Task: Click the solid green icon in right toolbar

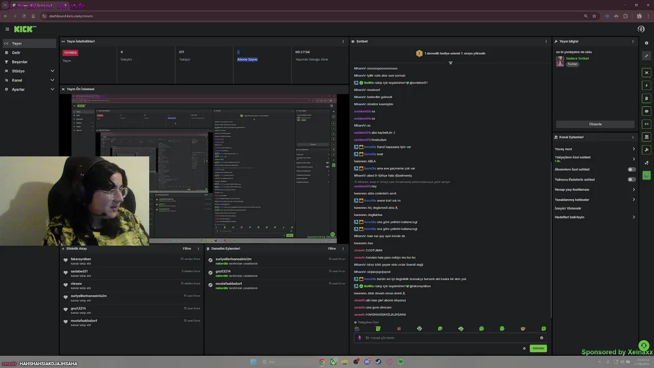Action: tap(646, 175)
